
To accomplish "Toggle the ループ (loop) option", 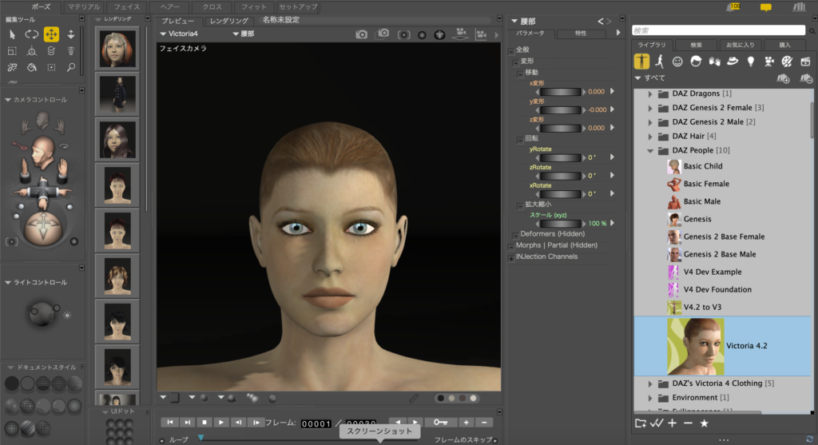I will pos(161,440).
